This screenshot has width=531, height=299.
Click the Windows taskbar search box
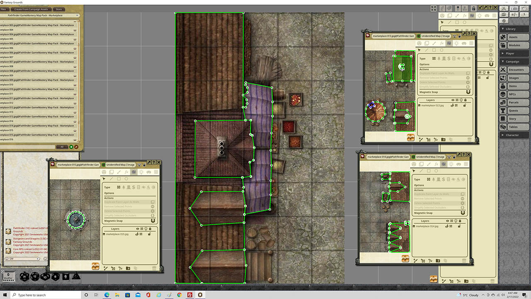coord(46,295)
